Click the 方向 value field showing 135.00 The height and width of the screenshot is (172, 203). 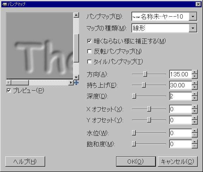(x=180, y=74)
